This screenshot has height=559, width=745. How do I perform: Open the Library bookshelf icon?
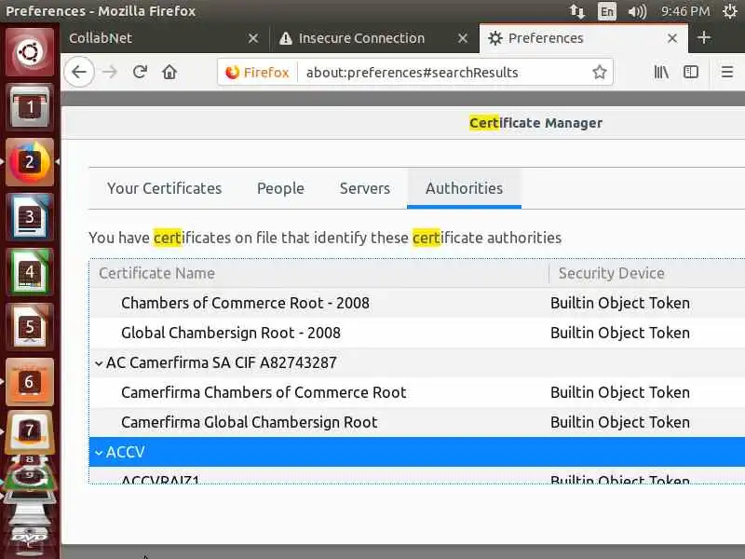point(661,72)
